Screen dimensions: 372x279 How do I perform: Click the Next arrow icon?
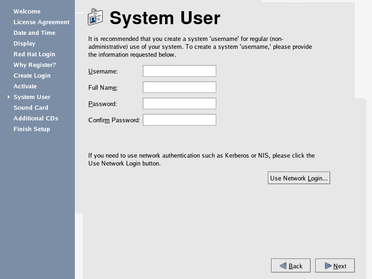click(328, 266)
